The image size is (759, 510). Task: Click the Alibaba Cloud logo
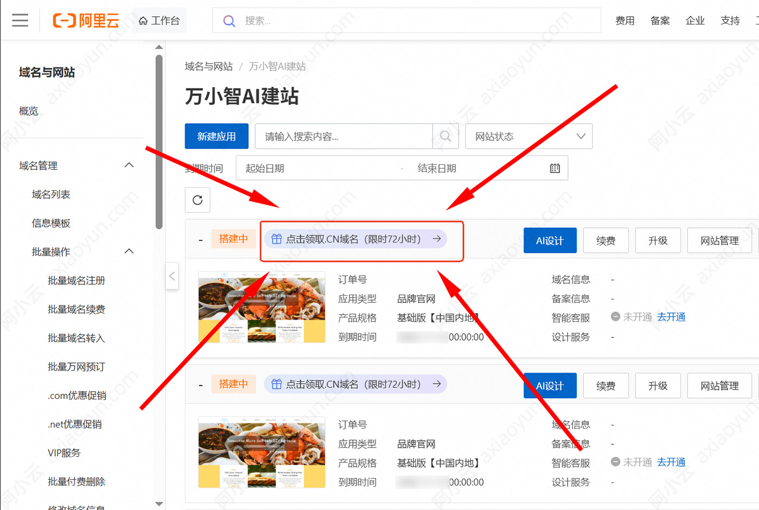[x=86, y=21]
